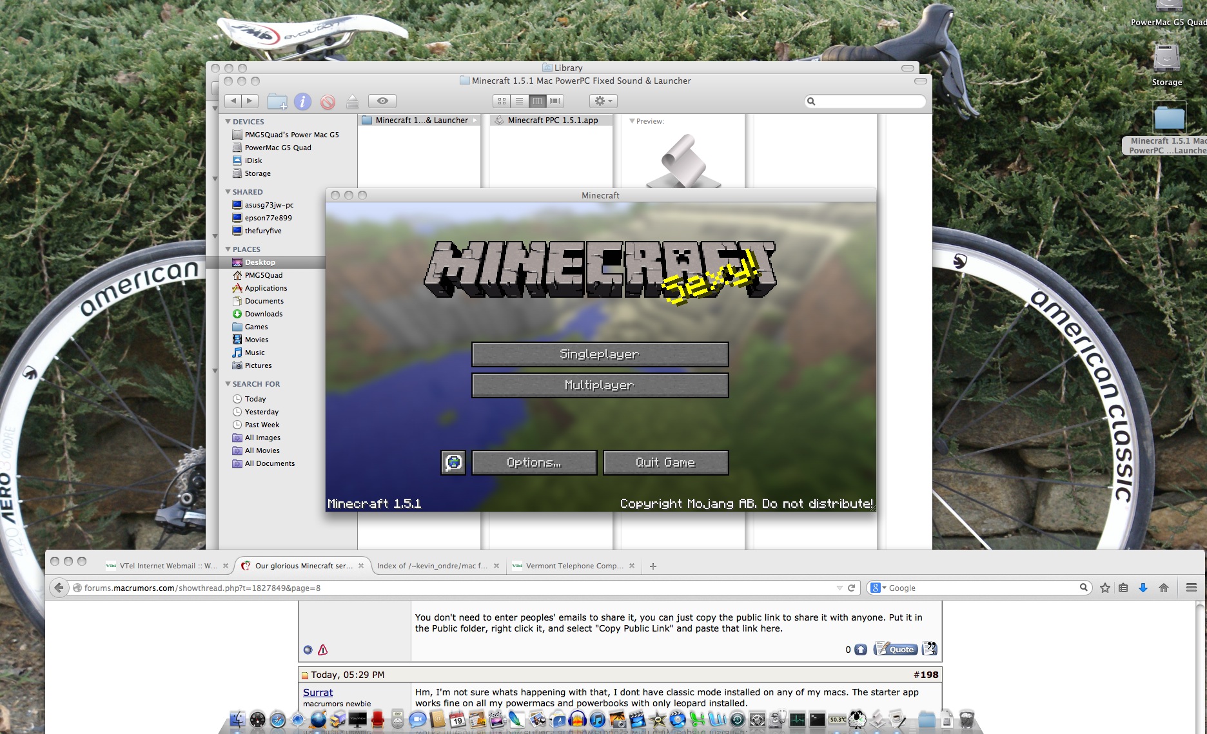Viewport: 1207px width, 734px height.
Task: Click the Multiplayer button in Minecraft
Action: pyautogui.click(x=600, y=385)
